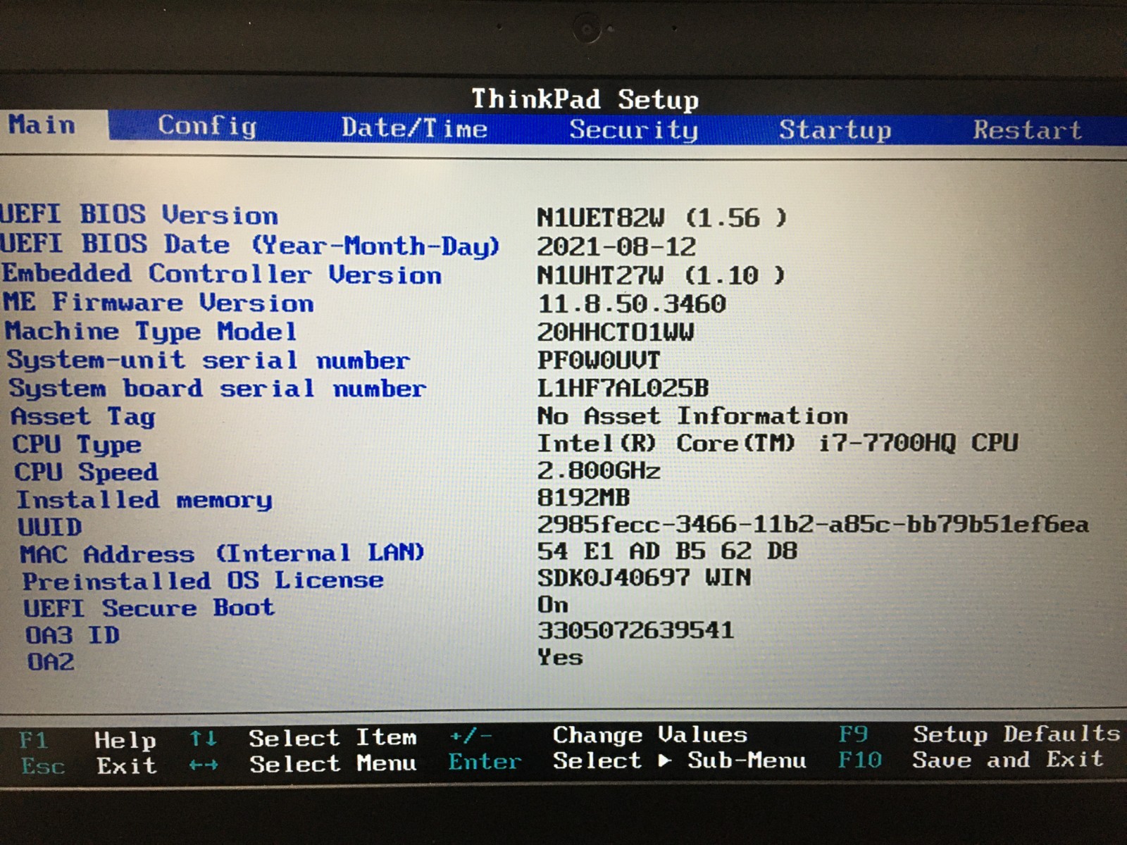Click the MAC value 54 E1 AD B5 62 D8
Screen dimensions: 1127x845
pyautogui.click(x=667, y=551)
